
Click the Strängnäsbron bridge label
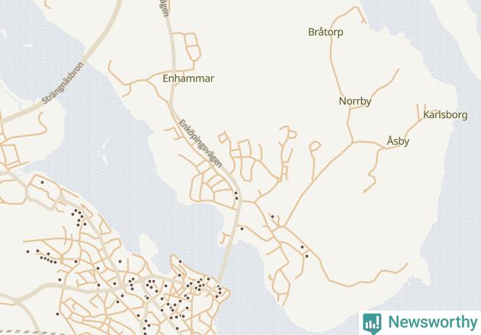pos(63,83)
